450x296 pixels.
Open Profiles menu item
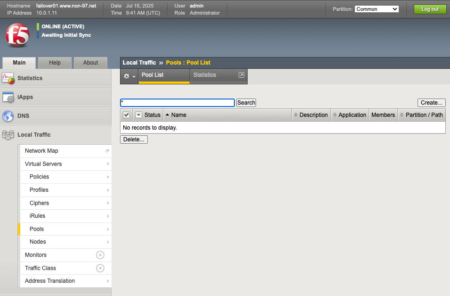tap(66, 190)
